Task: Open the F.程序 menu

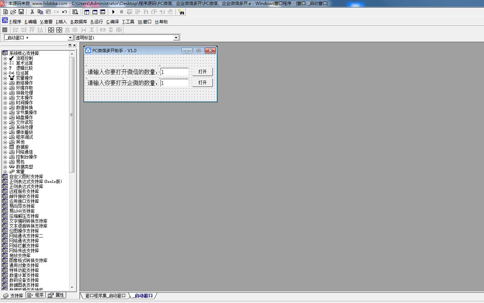Action: pyautogui.click(x=15, y=22)
